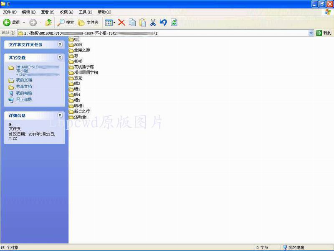Open the HM160HI parent folder link in sidebar
The width and height of the screenshot is (334, 251).
(x=38, y=71)
